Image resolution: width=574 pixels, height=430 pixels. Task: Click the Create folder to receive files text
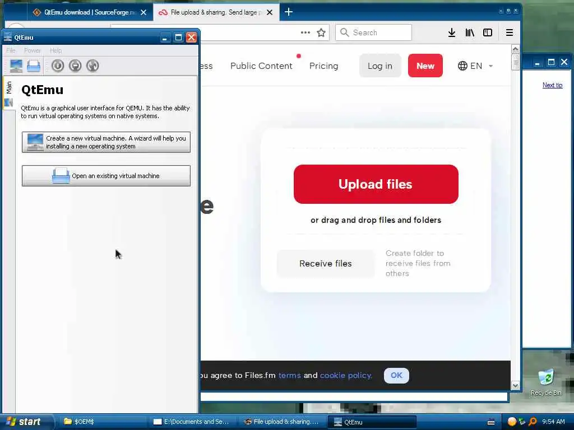point(418,263)
